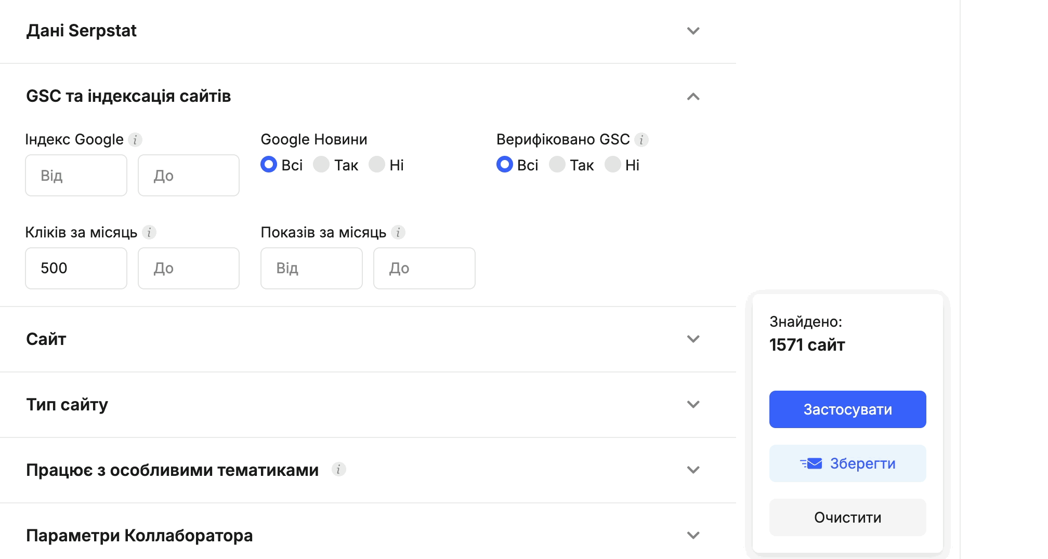Expand the Працює з особливими тематиками section
Viewport: 1048px width, 559px height.
[x=693, y=469]
